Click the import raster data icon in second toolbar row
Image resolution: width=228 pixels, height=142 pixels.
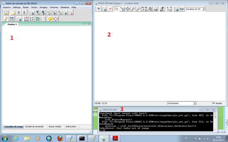click(19, 19)
